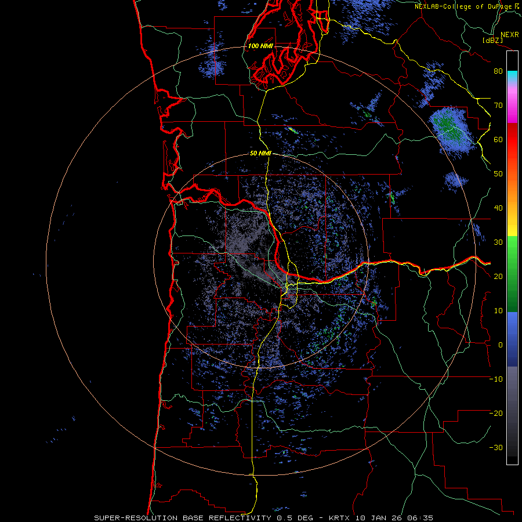The image size is (522, 522).
Task: Click the 0.5 DEG elevation angle text
Action: coord(295,518)
